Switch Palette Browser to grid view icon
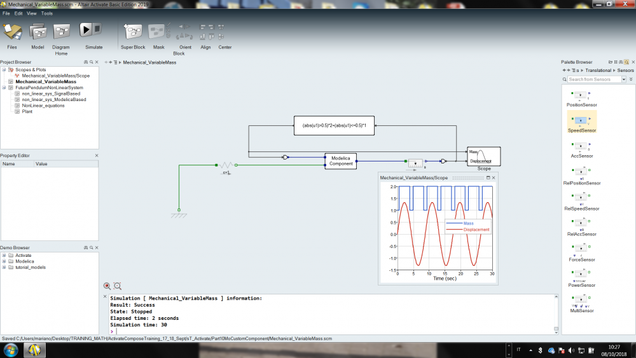636x358 pixels. tap(616, 62)
